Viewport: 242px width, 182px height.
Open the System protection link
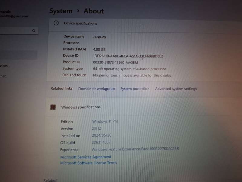coord(135,89)
